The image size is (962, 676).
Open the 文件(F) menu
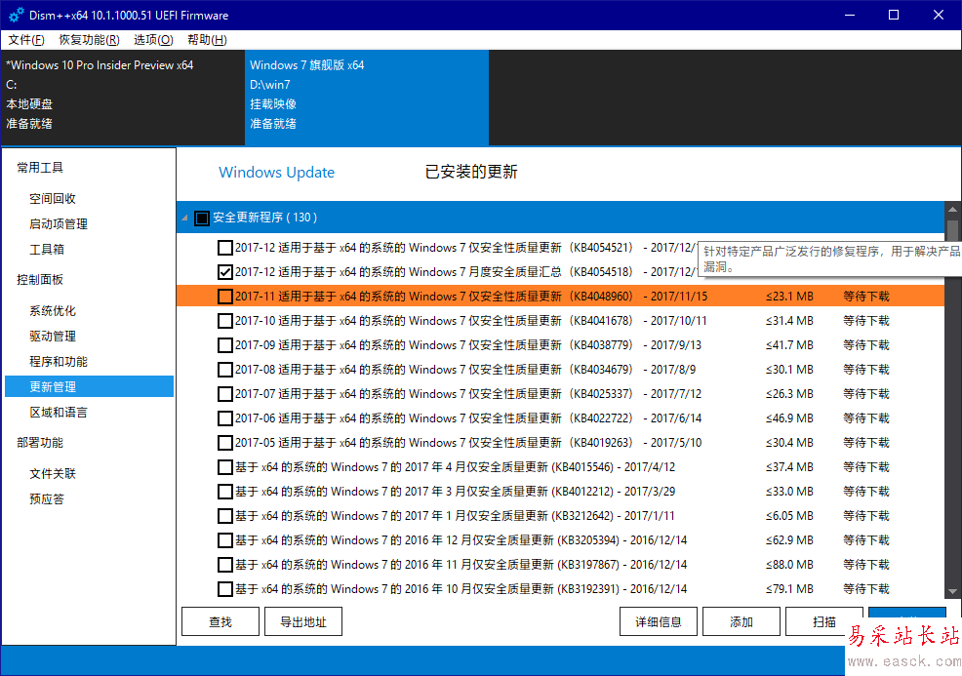point(26,40)
